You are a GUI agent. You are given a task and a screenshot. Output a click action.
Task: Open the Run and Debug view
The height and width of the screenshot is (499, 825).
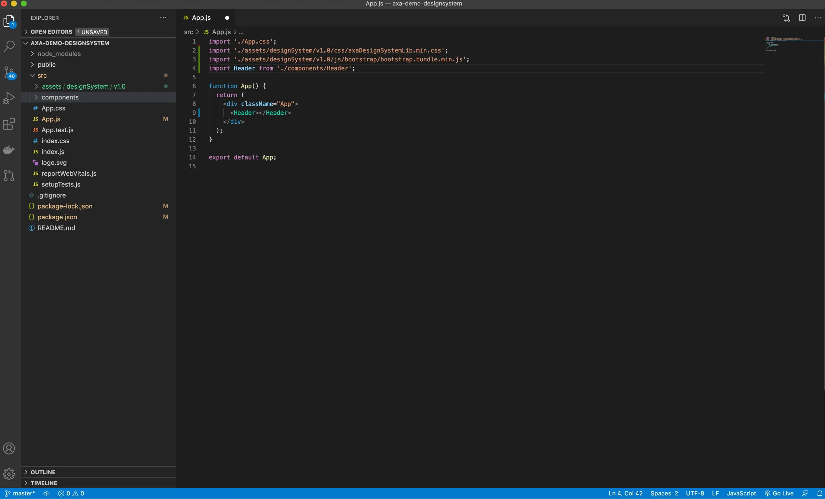click(9, 98)
